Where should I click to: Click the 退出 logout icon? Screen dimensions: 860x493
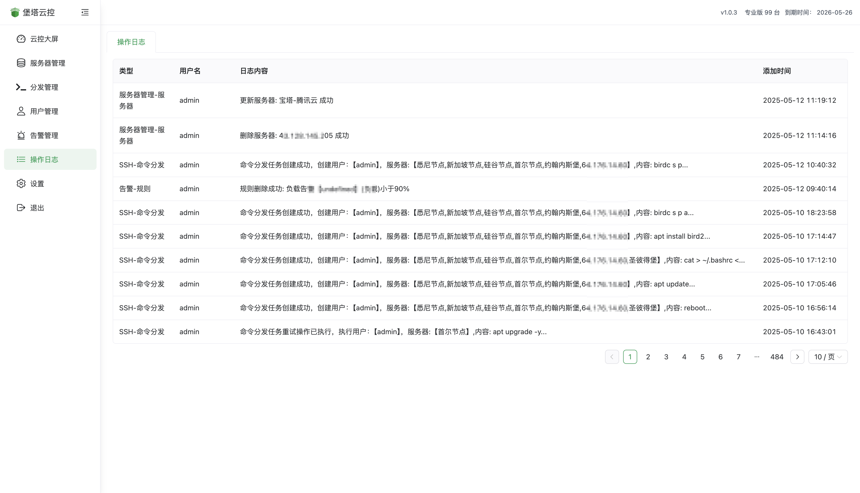[21, 208]
